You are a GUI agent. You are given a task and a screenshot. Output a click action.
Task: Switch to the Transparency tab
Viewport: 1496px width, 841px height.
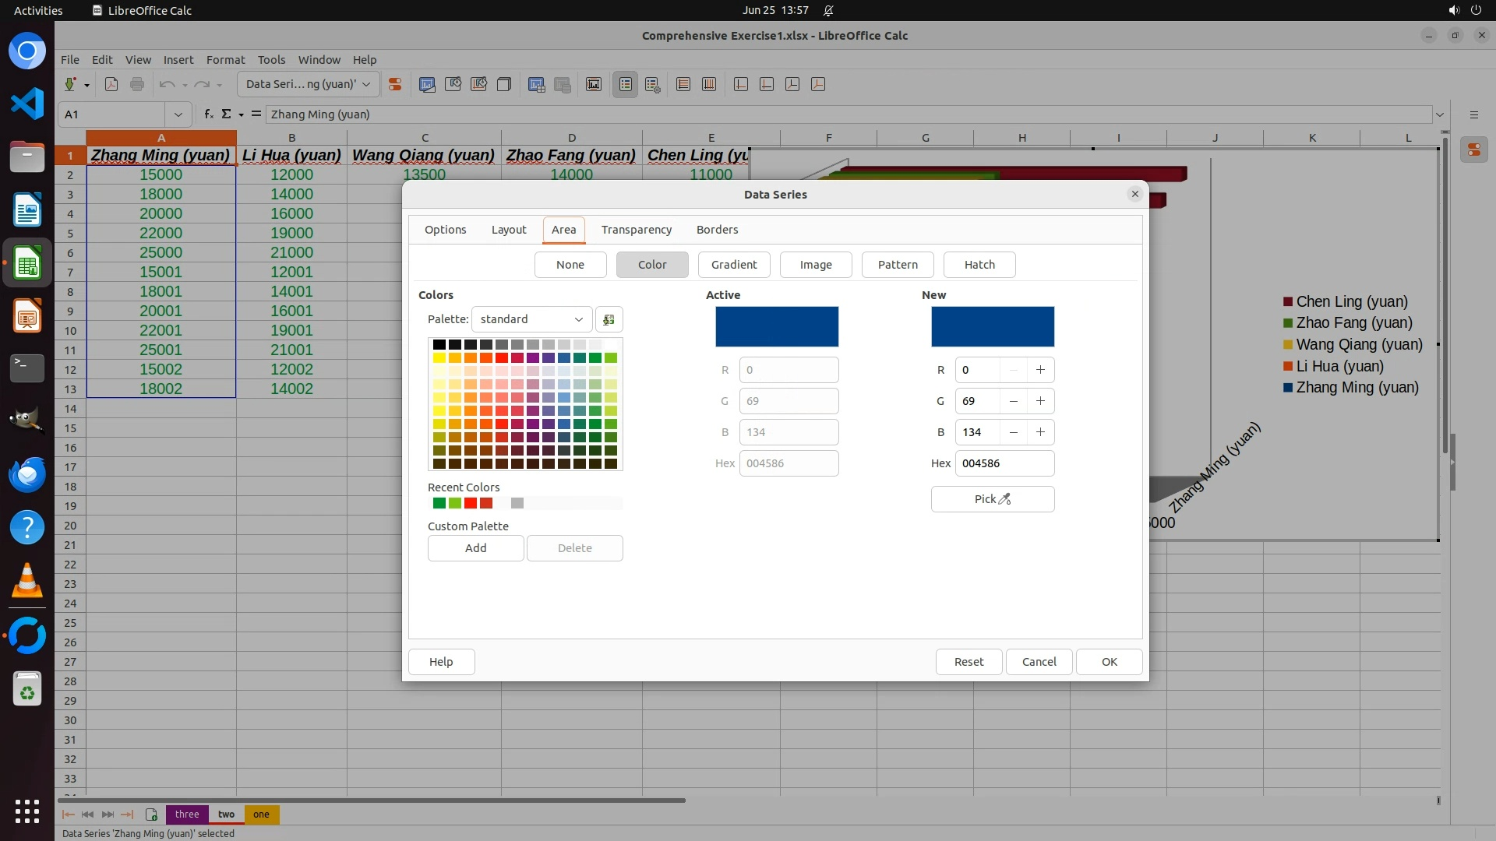coord(636,230)
